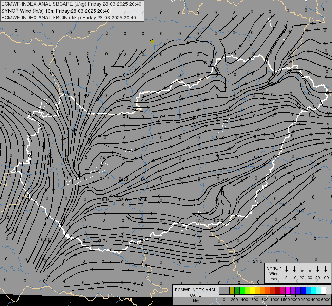Click the map value 3.71
The height and width of the screenshot is (306, 332).
tap(103, 241)
